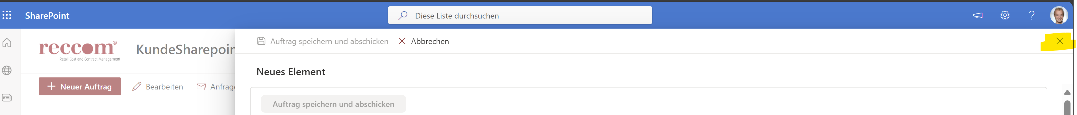Open the globe icon in left sidebar

pos(7,70)
